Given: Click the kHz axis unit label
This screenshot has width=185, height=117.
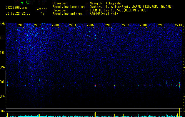Looking at the screenshot, I should tap(3, 24).
